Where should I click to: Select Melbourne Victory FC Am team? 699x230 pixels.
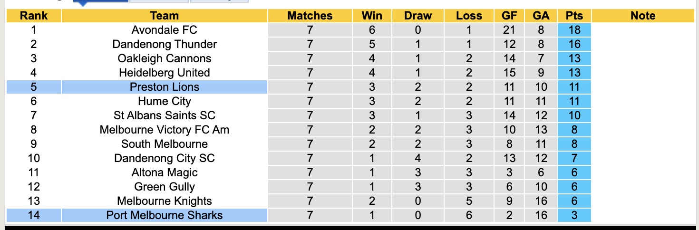(x=164, y=130)
